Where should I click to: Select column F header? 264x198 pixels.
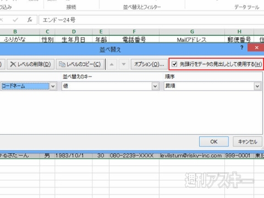(134, 32)
